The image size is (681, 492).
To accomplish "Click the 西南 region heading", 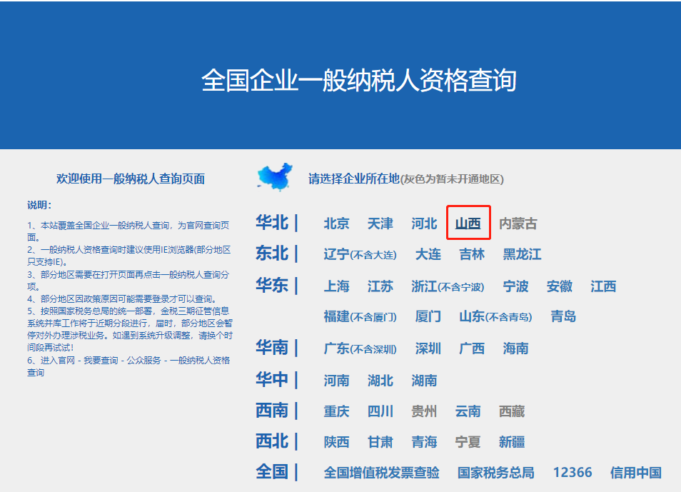I will tap(272, 411).
